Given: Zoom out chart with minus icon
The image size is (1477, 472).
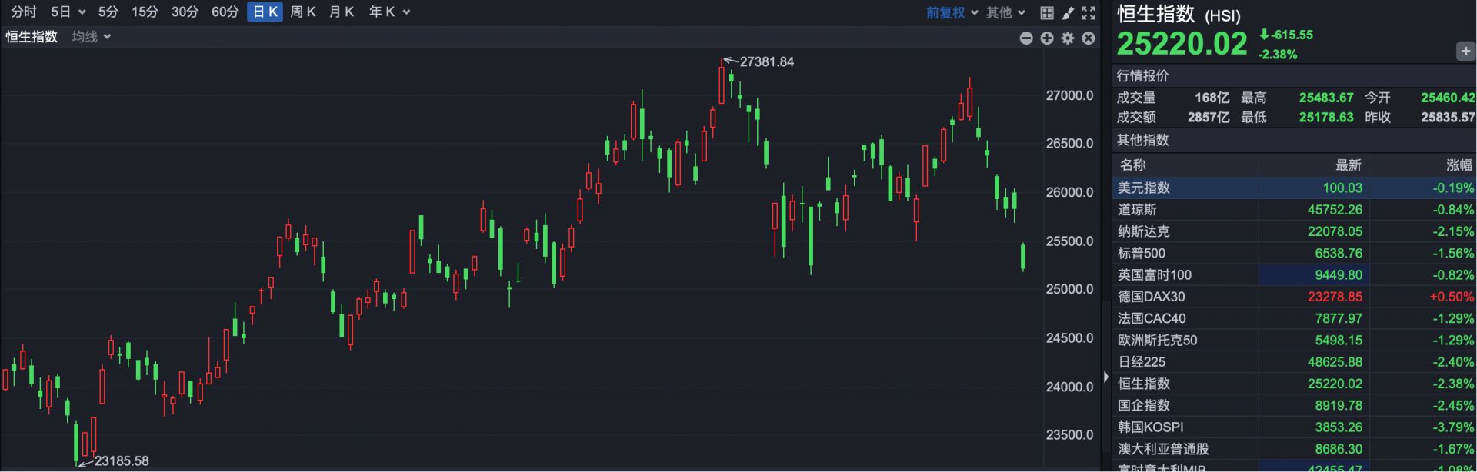Looking at the screenshot, I should (x=1026, y=38).
